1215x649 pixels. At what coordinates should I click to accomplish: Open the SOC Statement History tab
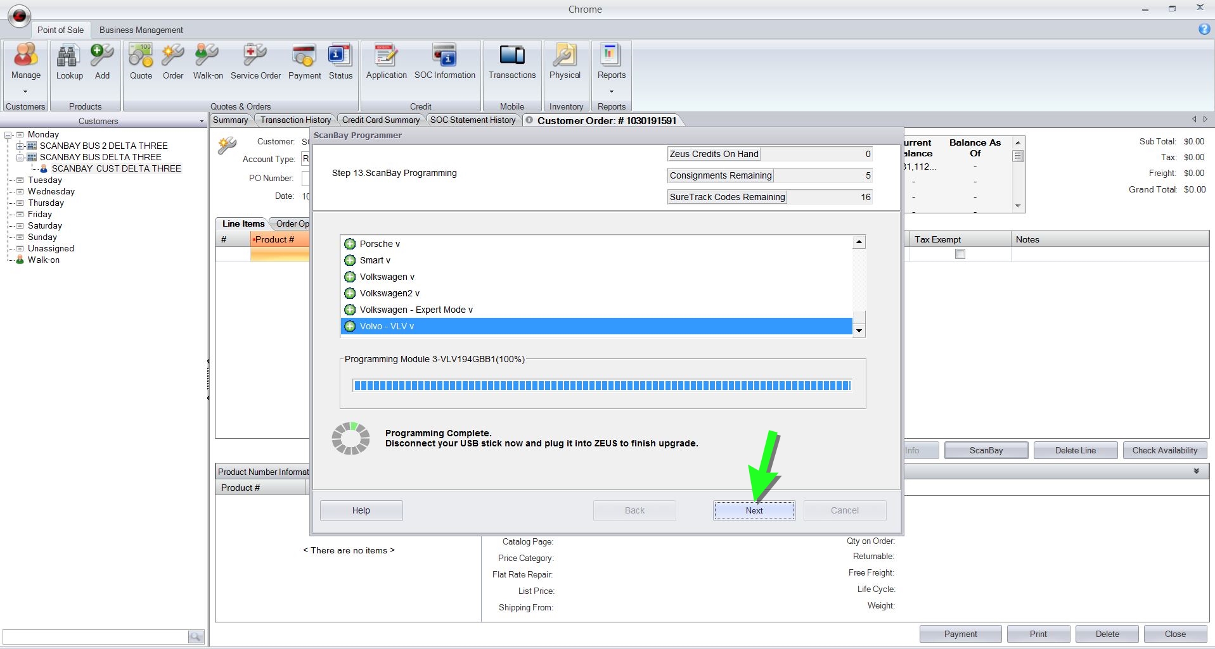pos(472,120)
